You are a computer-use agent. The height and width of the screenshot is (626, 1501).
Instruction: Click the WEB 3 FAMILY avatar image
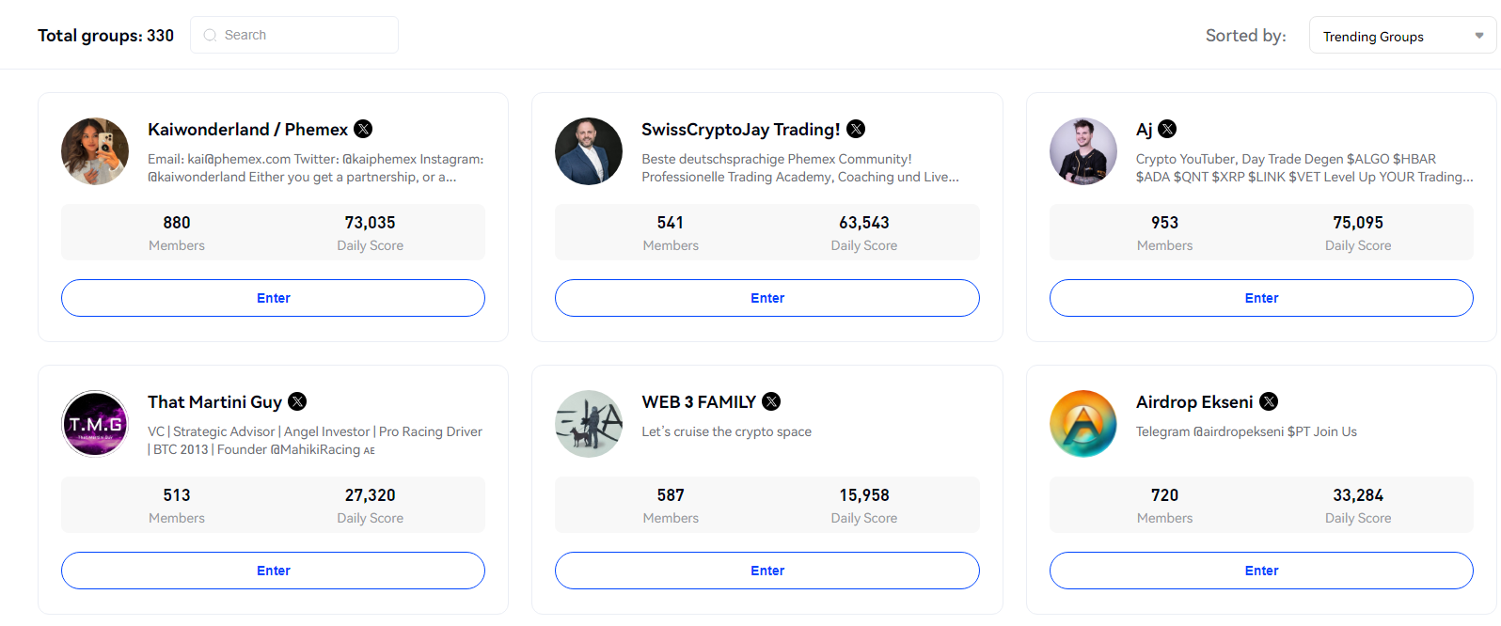(589, 423)
